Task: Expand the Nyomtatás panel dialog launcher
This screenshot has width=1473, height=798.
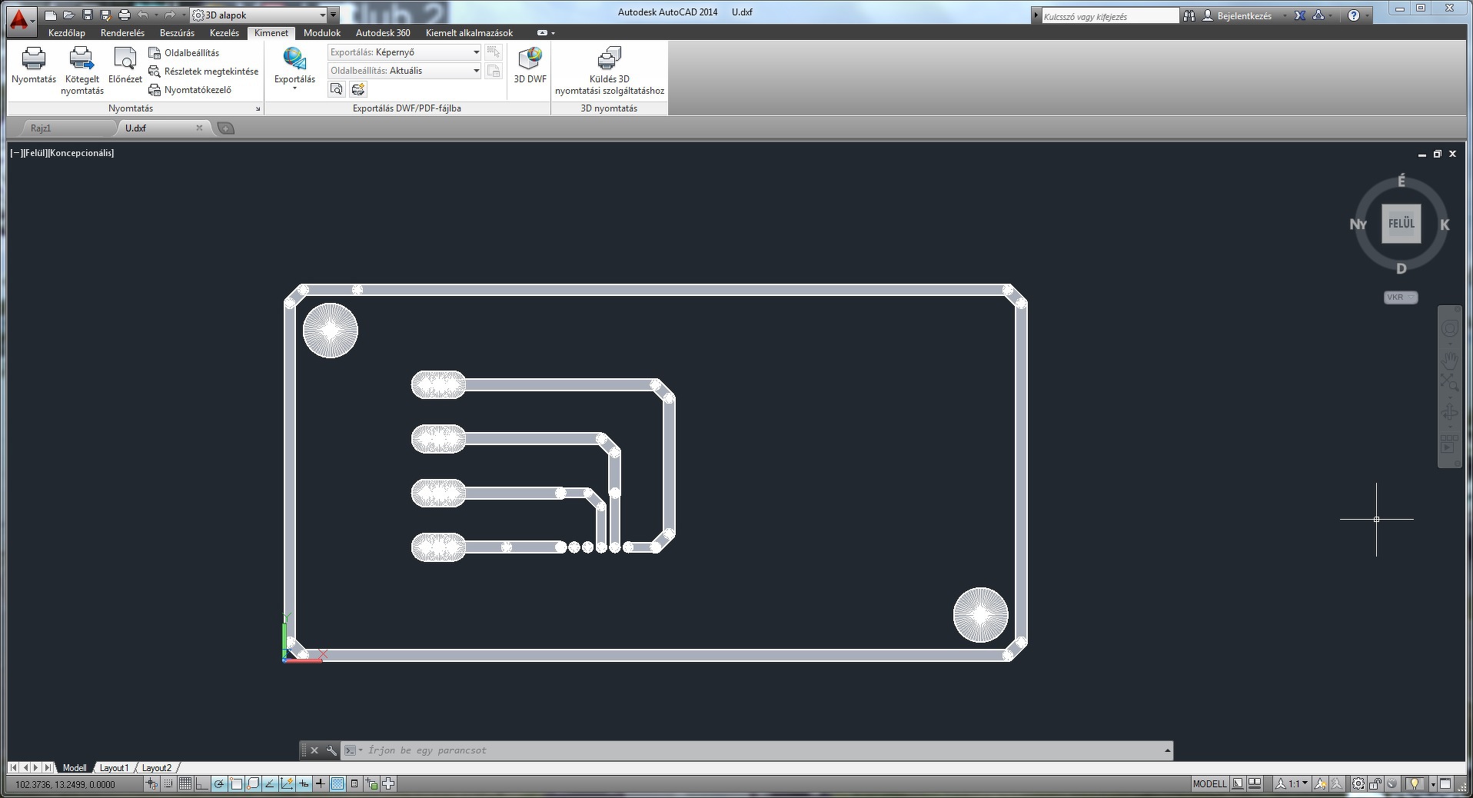Action: (x=258, y=109)
